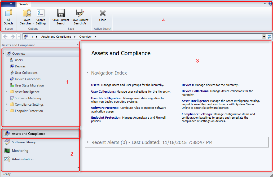This screenshot has height=177, width=273.
Task: Open the User State Migration link
Action: [106, 98]
